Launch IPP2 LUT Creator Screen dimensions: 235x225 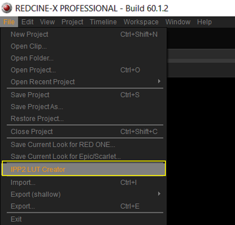pos(84,169)
